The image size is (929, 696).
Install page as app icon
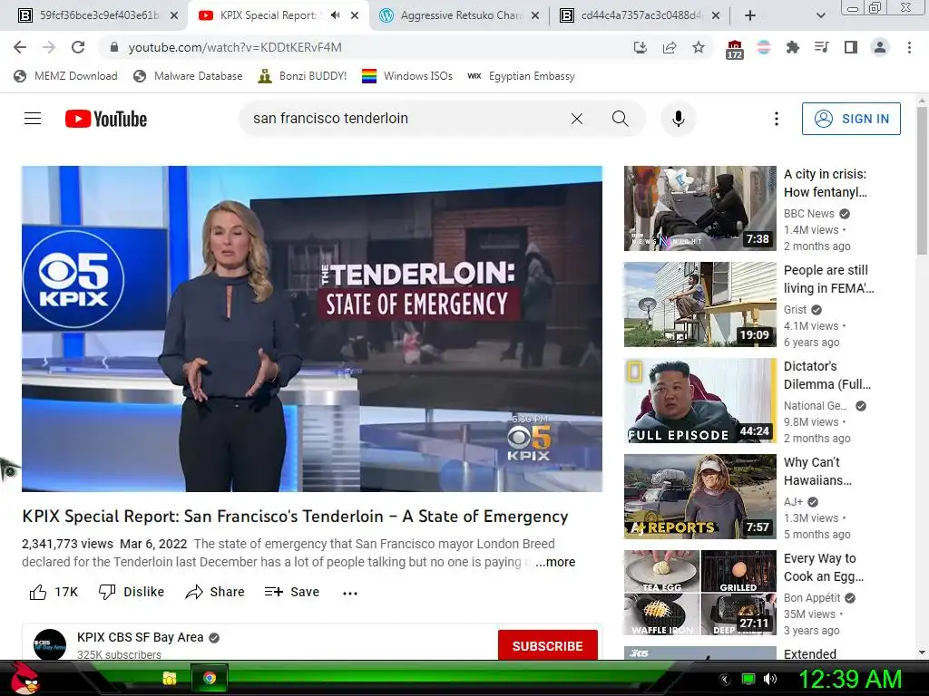641,47
